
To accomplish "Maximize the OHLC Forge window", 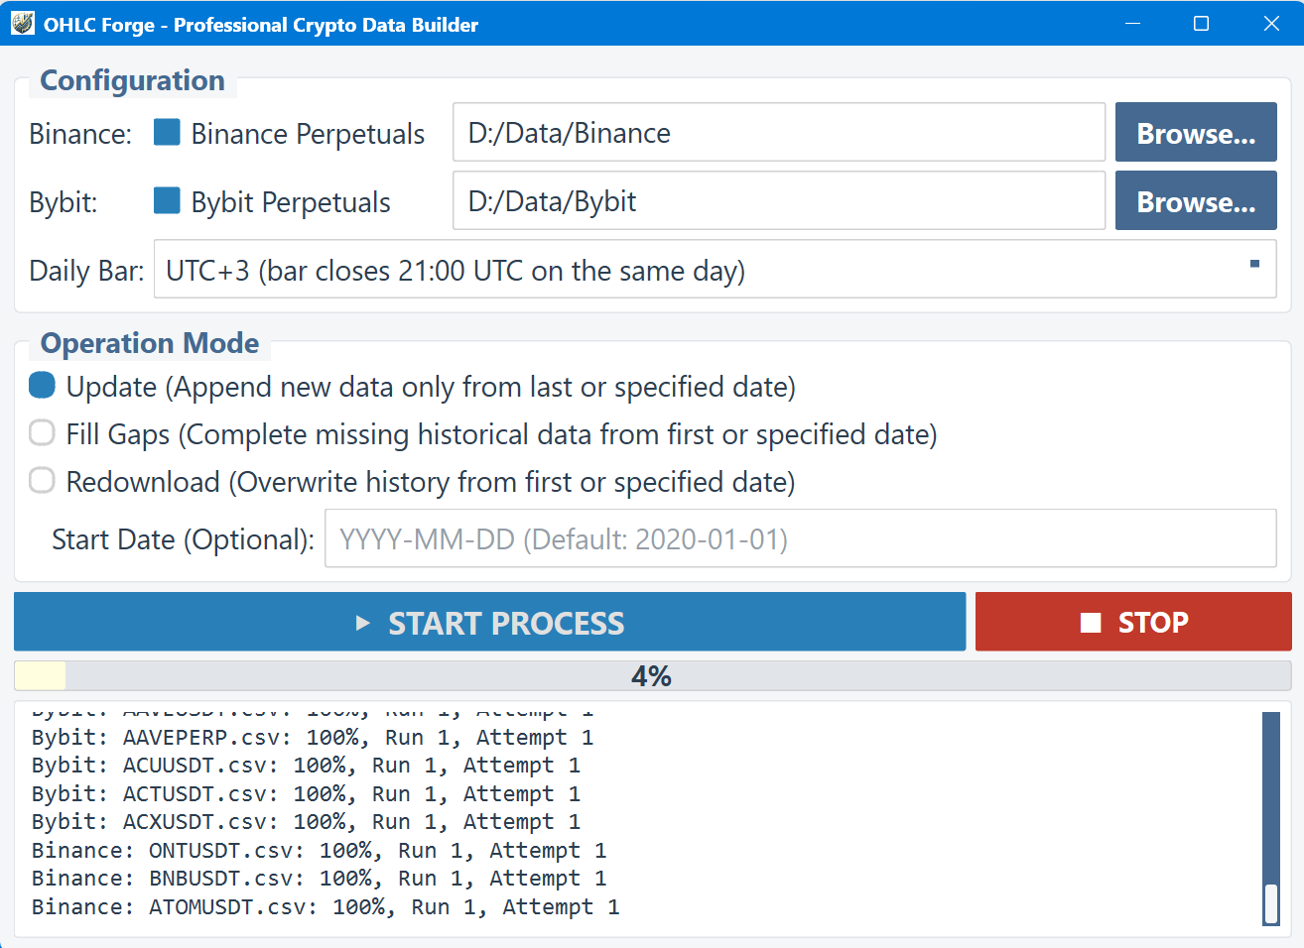I will coord(1201,24).
